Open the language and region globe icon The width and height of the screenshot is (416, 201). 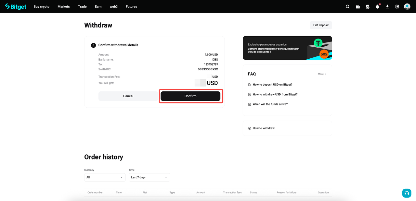click(397, 6)
